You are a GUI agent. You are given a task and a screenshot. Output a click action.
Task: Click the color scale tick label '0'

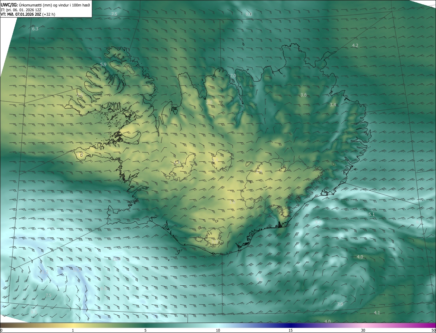[1, 330]
